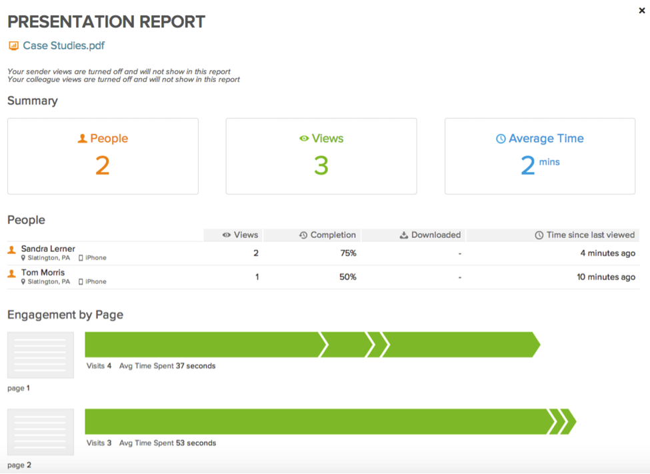The height and width of the screenshot is (474, 650).
Task: Click the Time since last viewed header
Action: point(585,235)
